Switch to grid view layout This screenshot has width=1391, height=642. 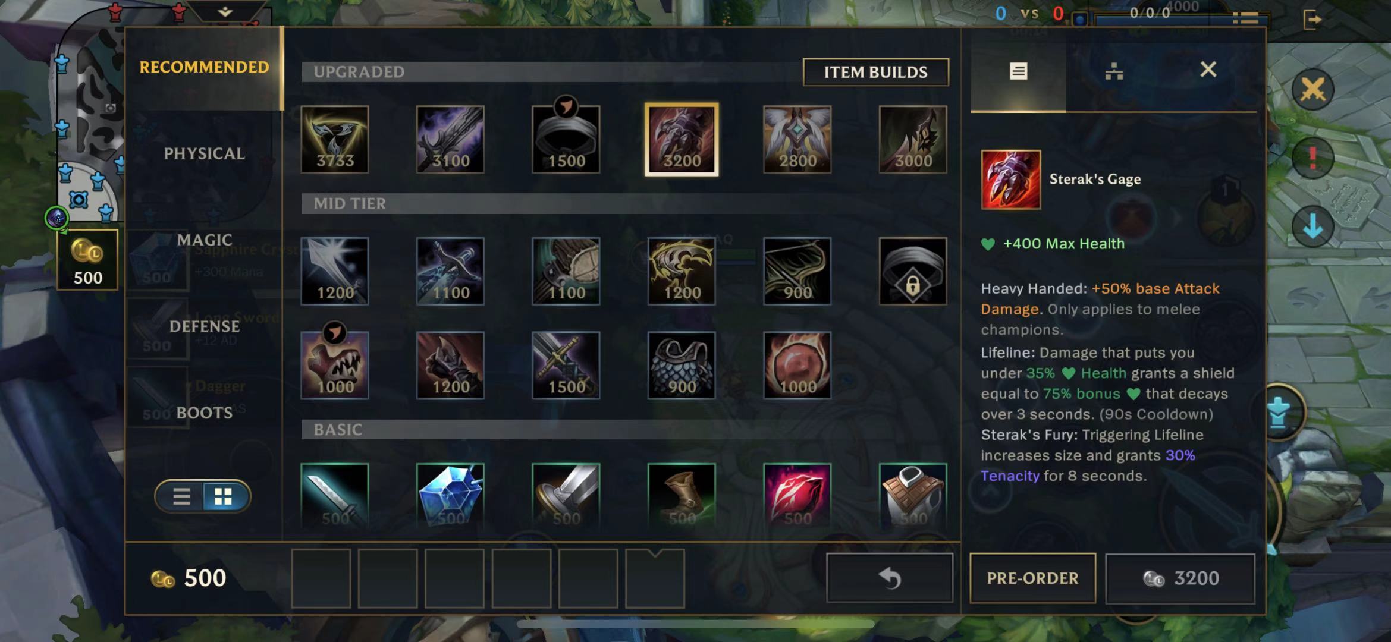coord(224,496)
